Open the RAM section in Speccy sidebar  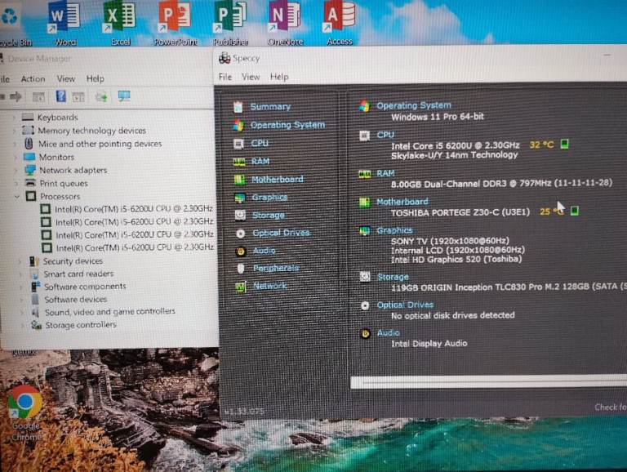(260, 162)
